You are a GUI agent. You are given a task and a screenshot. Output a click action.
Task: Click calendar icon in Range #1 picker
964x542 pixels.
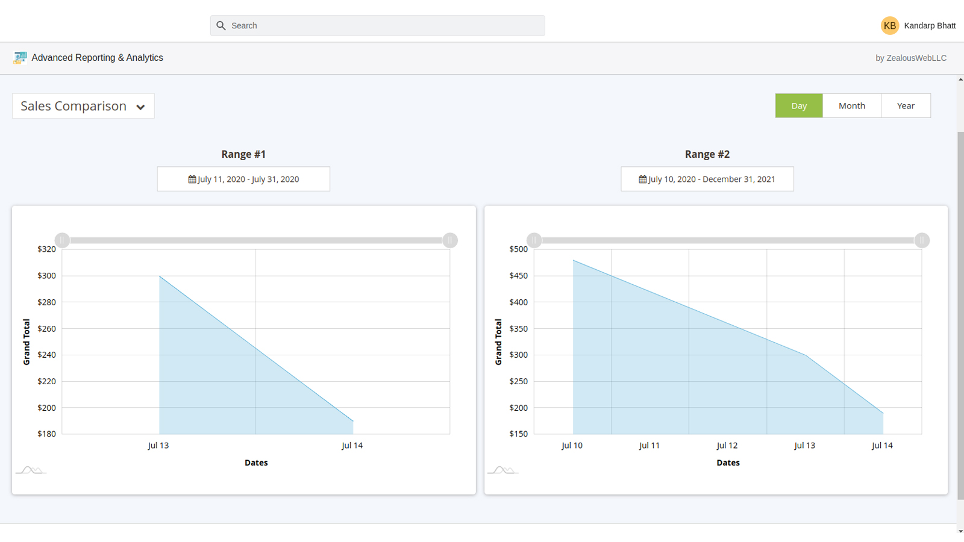tap(192, 179)
